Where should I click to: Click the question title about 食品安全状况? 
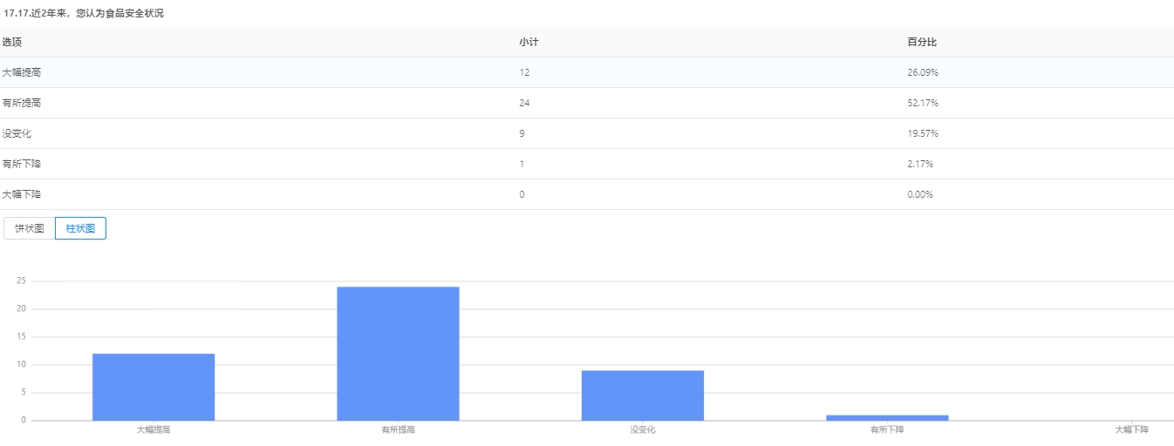pyautogui.click(x=84, y=13)
